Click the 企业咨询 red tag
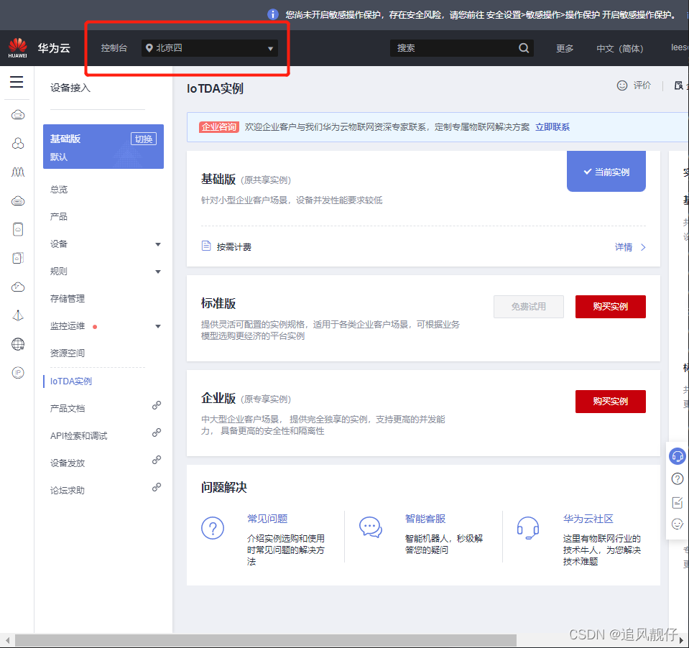689x648 pixels. (219, 127)
